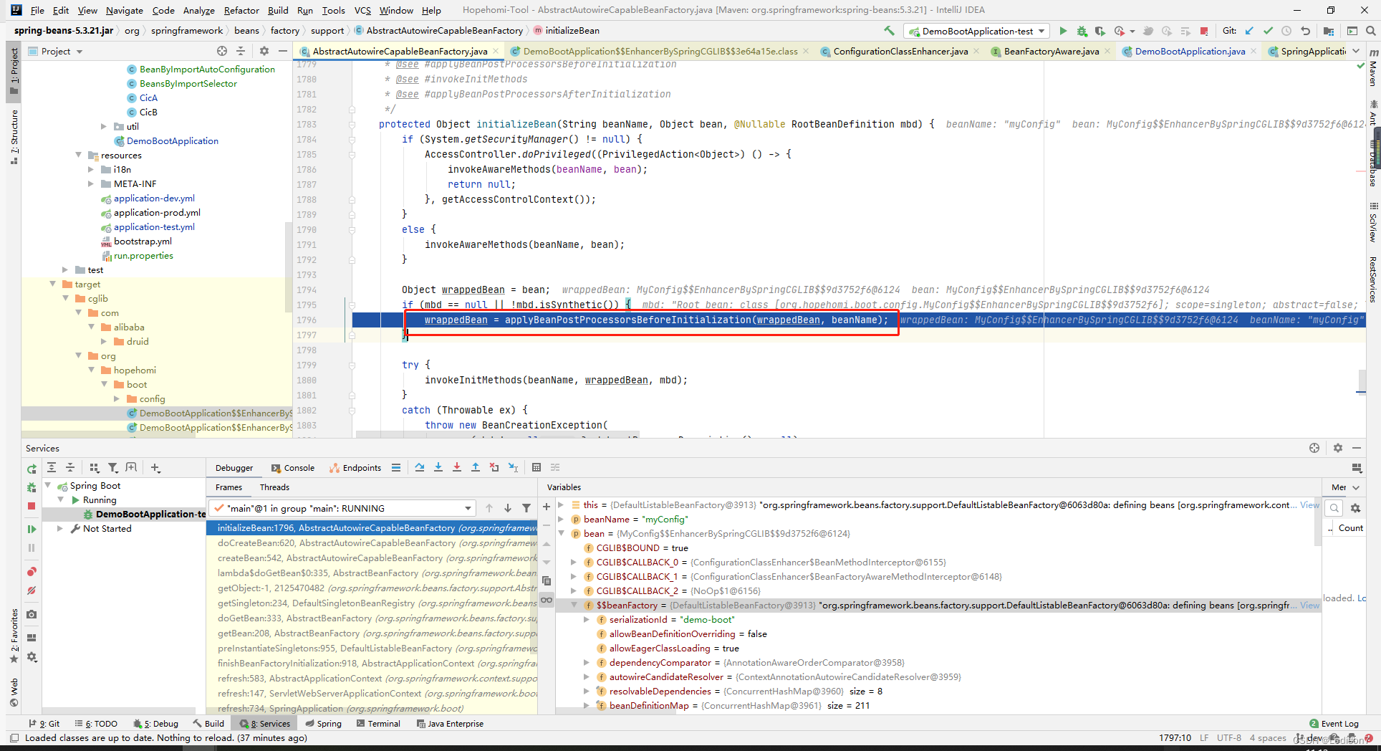Click Drop Frame icon in debugger
1381x751 pixels.
(x=494, y=467)
